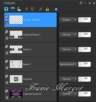
Task: Click the auto-hide pin of Calques panel
Action: tap(89, 3)
